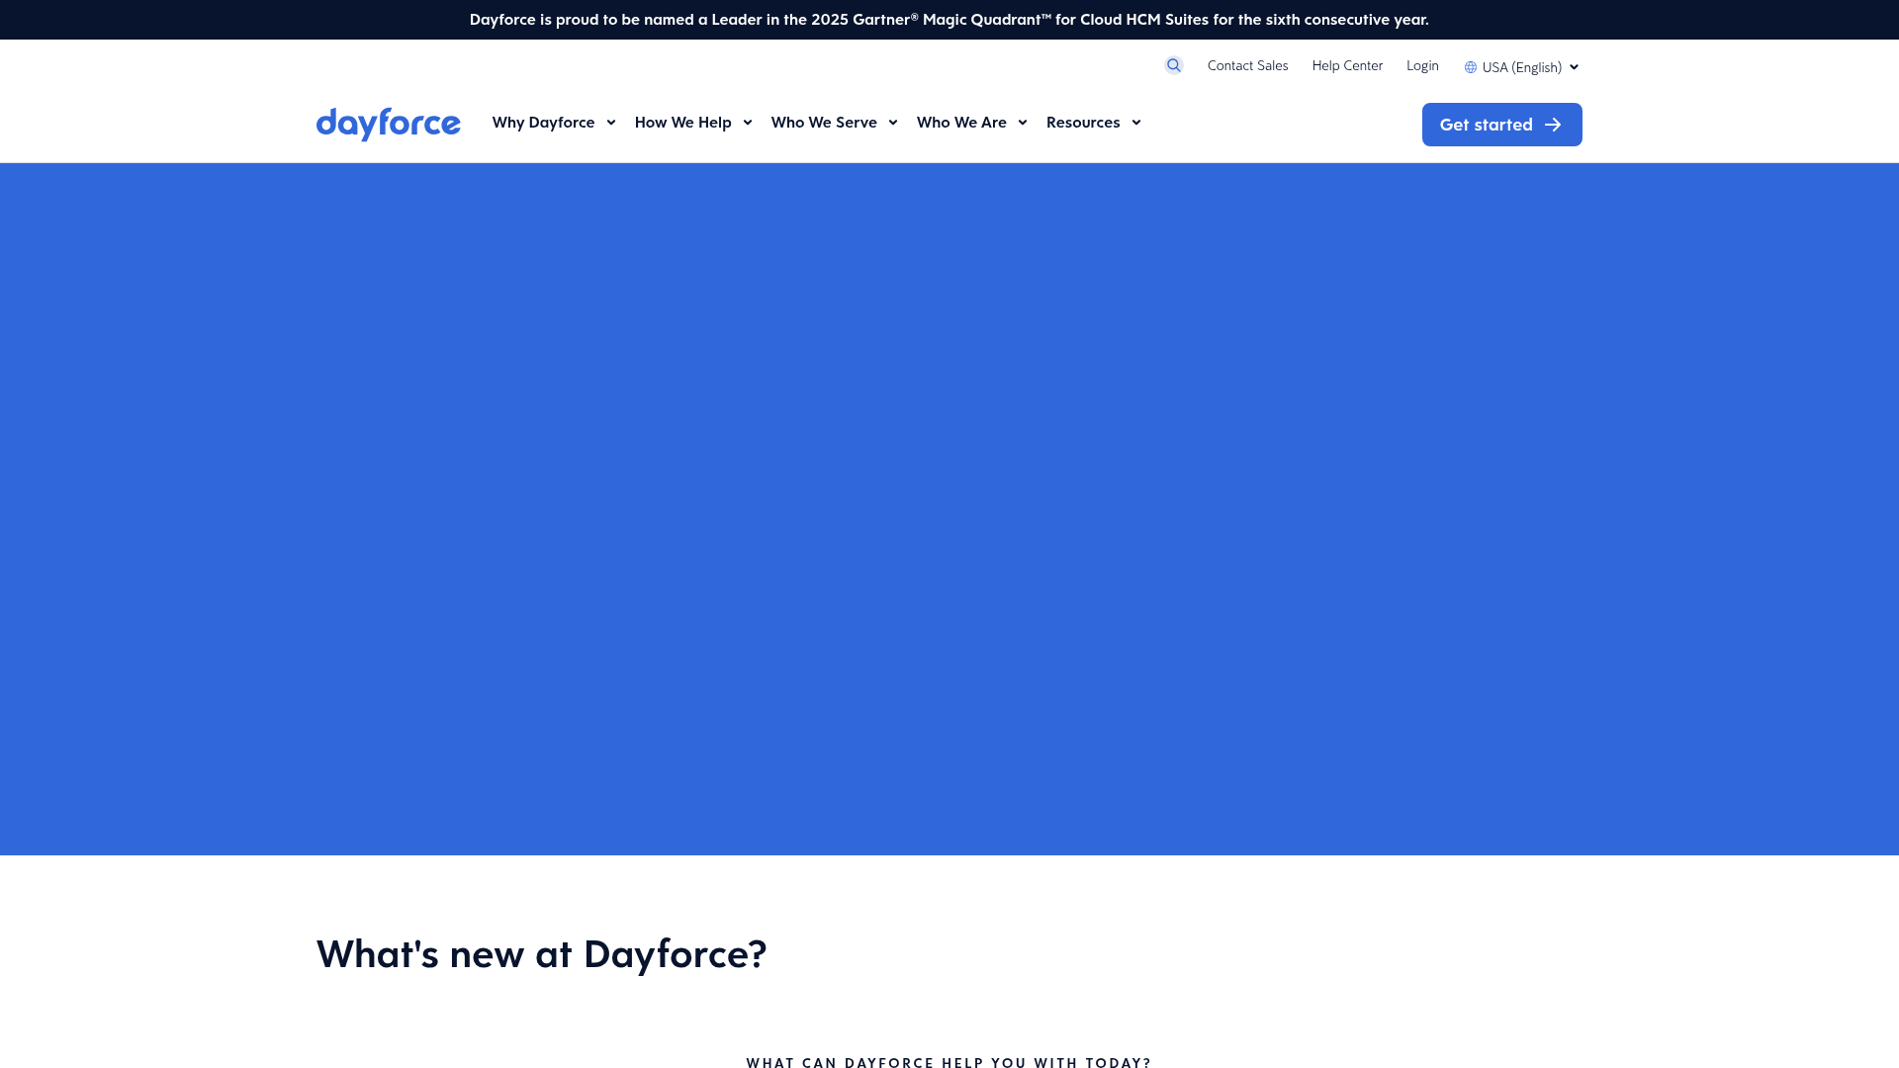Screen dimensions: 1899x1068
Task: Open the Contact Sales link
Action: click(1247, 65)
